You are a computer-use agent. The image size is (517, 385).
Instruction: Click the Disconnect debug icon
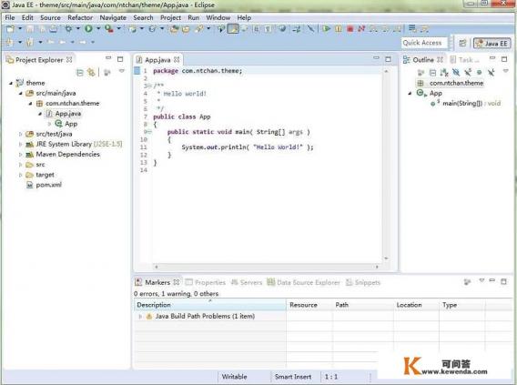point(361,29)
